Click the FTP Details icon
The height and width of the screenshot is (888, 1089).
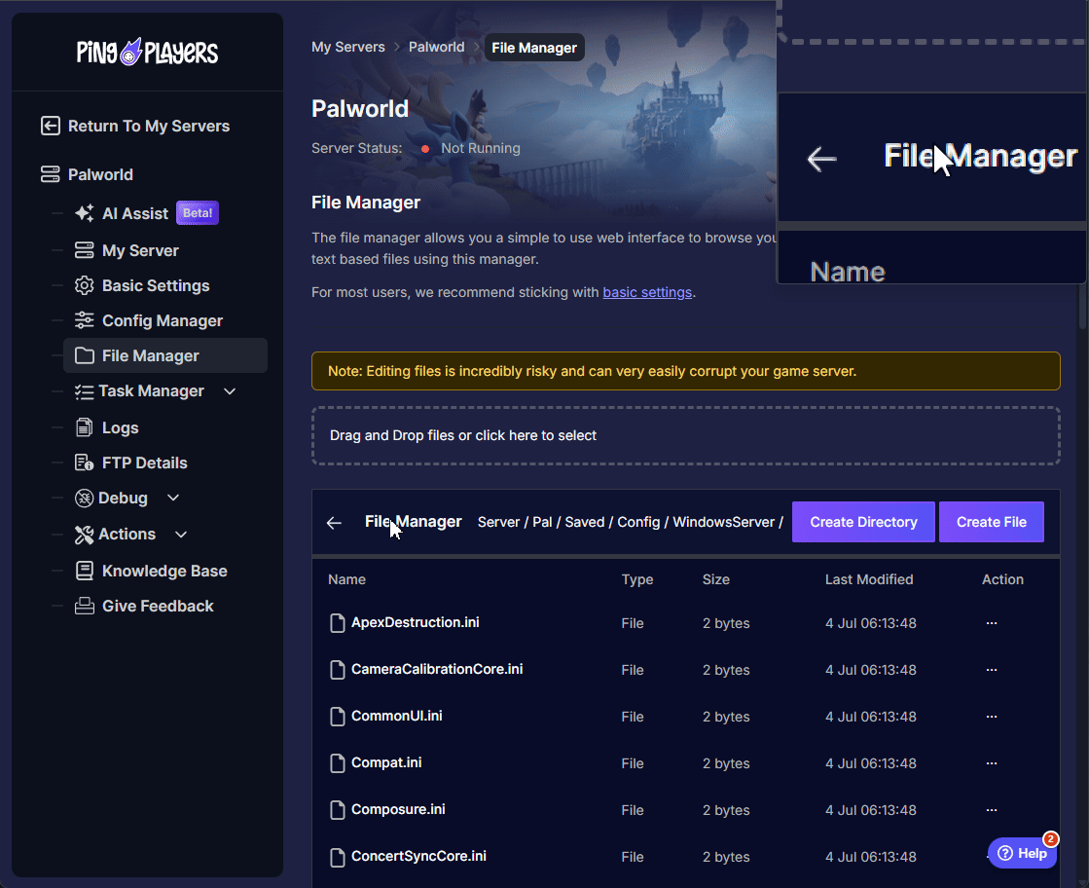pyautogui.click(x=84, y=462)
